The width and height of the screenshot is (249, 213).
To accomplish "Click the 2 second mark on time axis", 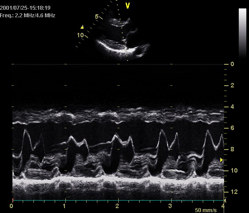I will click(117, 206).
